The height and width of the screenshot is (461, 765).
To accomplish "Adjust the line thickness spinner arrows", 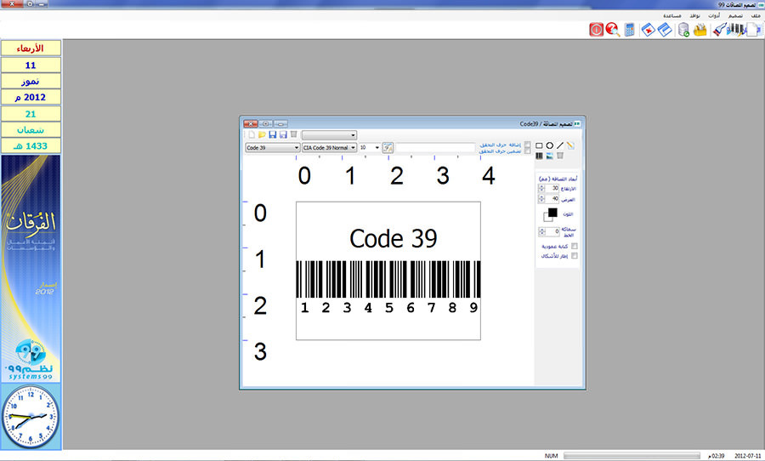I will pos(541,231).
